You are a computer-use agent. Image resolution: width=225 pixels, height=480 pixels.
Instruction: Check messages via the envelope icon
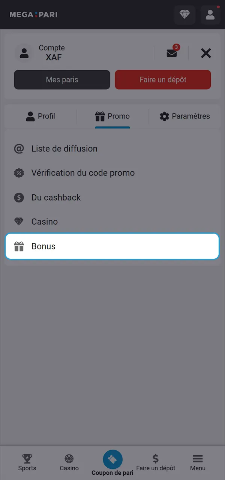[x=171, y=53]
